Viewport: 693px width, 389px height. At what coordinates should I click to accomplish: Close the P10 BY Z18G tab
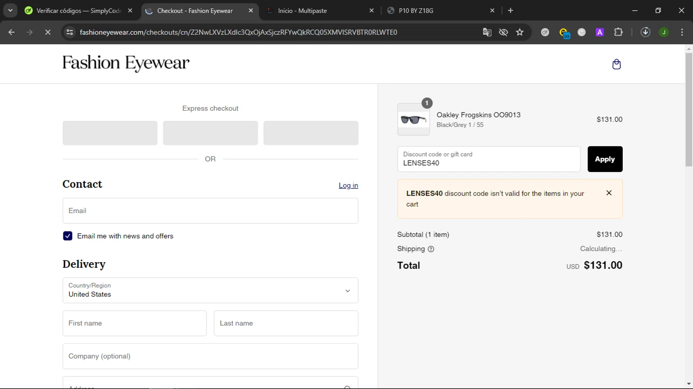(492, 10)
